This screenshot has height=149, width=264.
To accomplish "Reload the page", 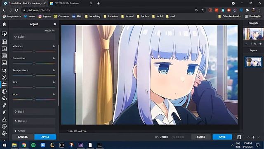I will click(x=16, y=10).
